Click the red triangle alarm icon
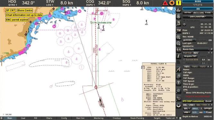 (x=165, y=3)
